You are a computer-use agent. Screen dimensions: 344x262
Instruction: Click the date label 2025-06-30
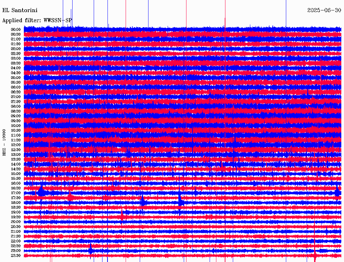click(324, 10)
